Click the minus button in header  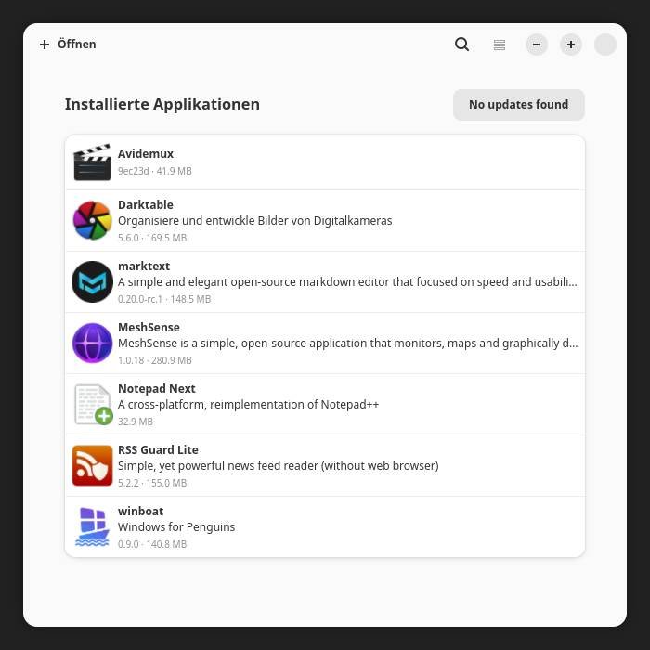click(x=537, y=45)
